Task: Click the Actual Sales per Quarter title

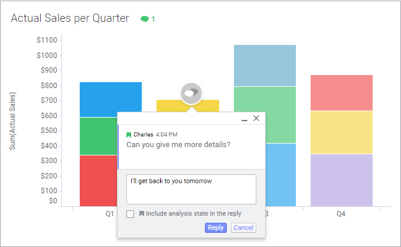Action: (x=70, y=18)
